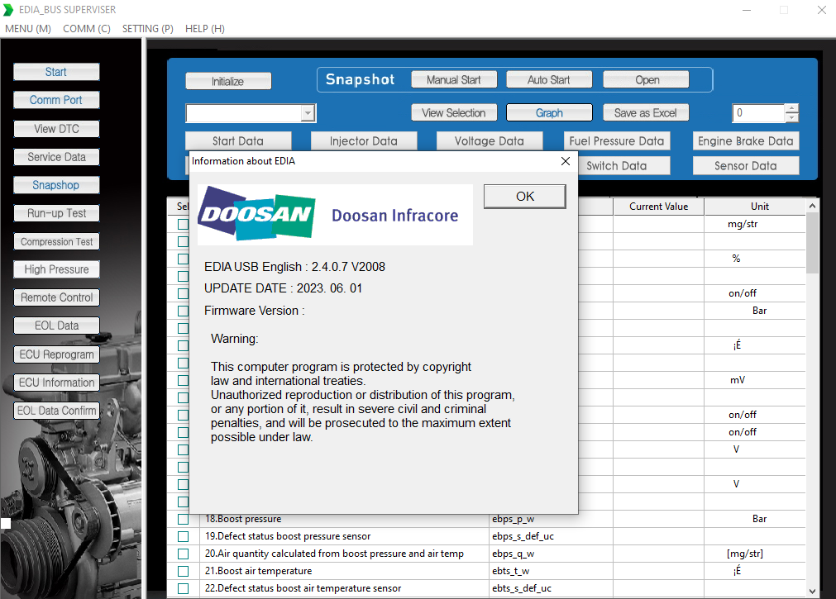Select Start Data category

click(238, 141)
